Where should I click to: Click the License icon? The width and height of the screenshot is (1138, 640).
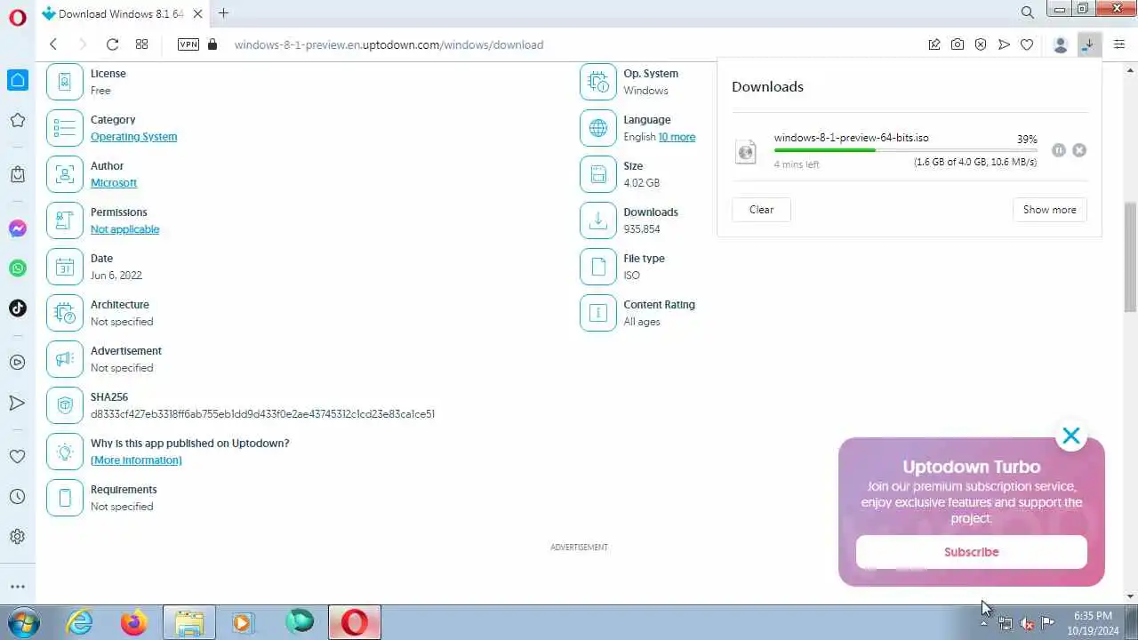point(64,82)
